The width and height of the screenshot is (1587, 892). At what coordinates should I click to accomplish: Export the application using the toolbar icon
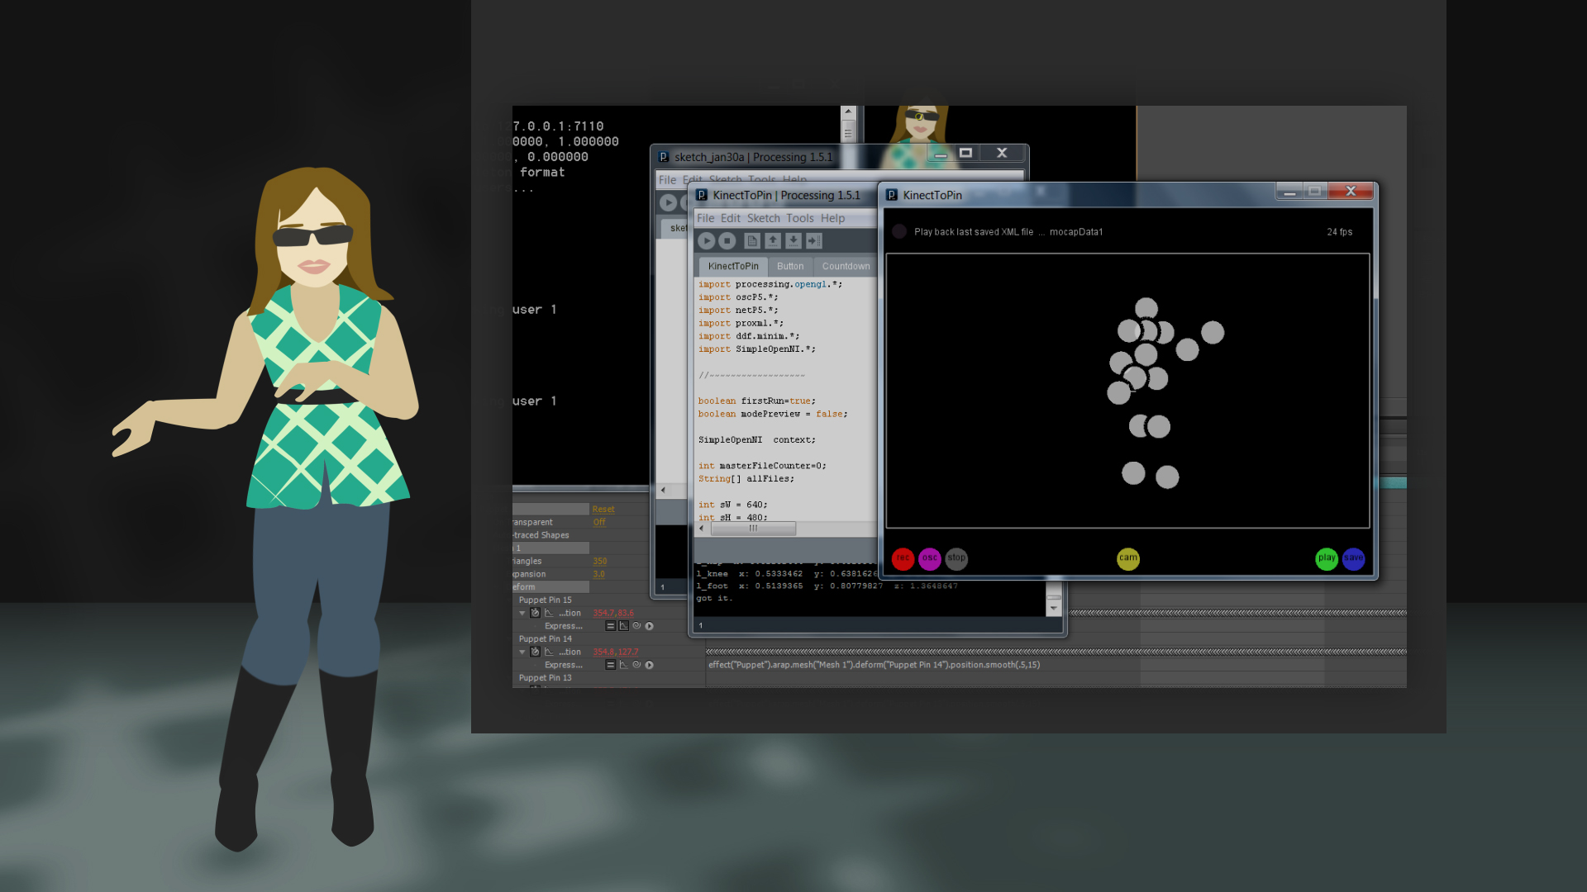tap(814, 240)
